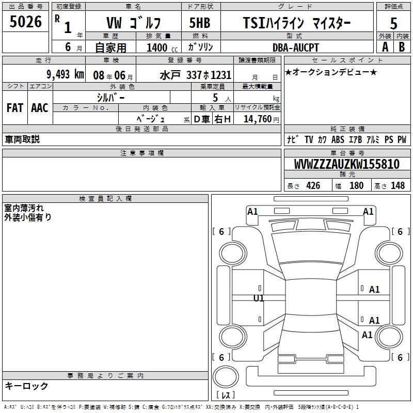Click the 後日発送部品 header
Viewport: 413px width, 413px height.
tap(141, 129)
